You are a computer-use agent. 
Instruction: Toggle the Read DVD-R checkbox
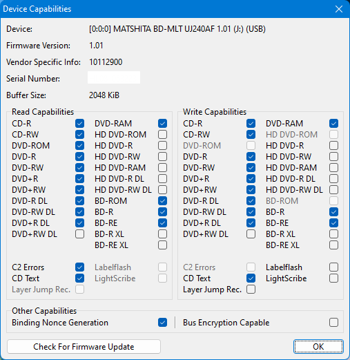point(79,157)
